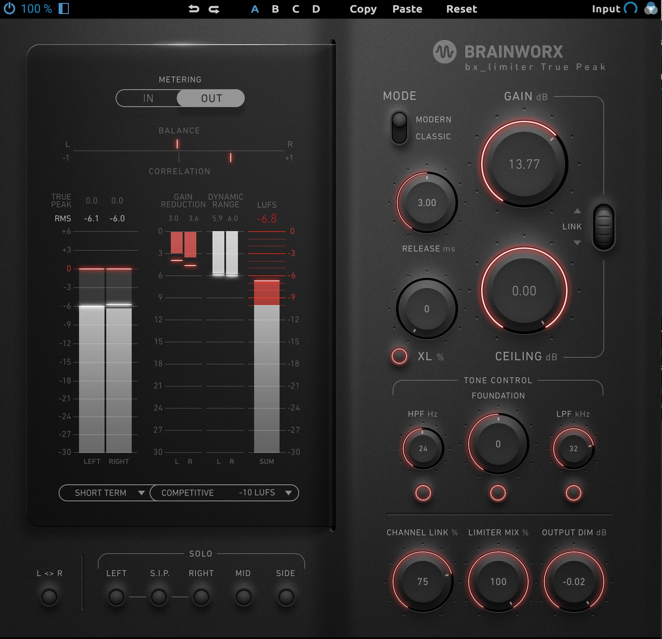662x639 pixels.
Task: Paste settings into current slot
Action: (x=407, y=9)
